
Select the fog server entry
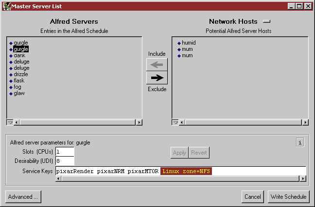(17, 87)
